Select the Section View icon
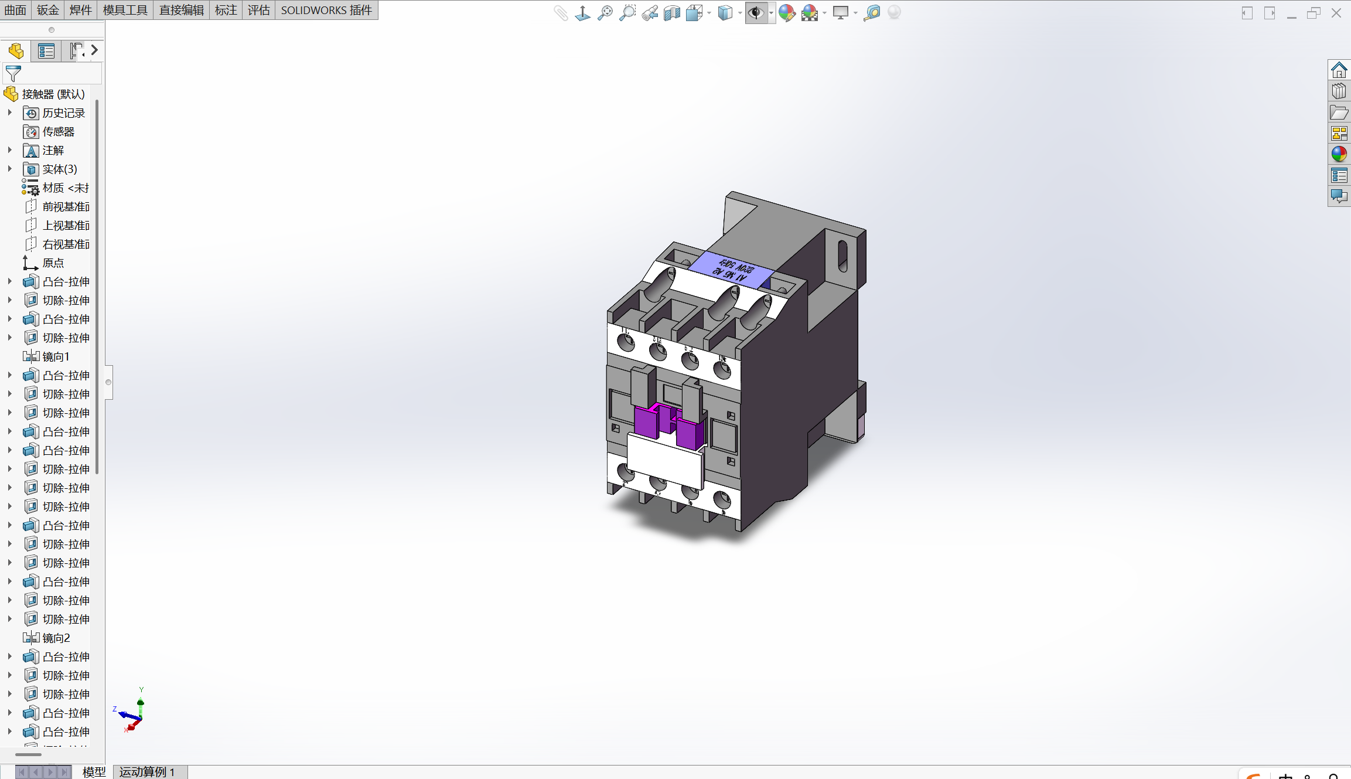Image resolution: width=1351 pixels, height=779 pixels. pyautogui.click(x=672, y=12)
